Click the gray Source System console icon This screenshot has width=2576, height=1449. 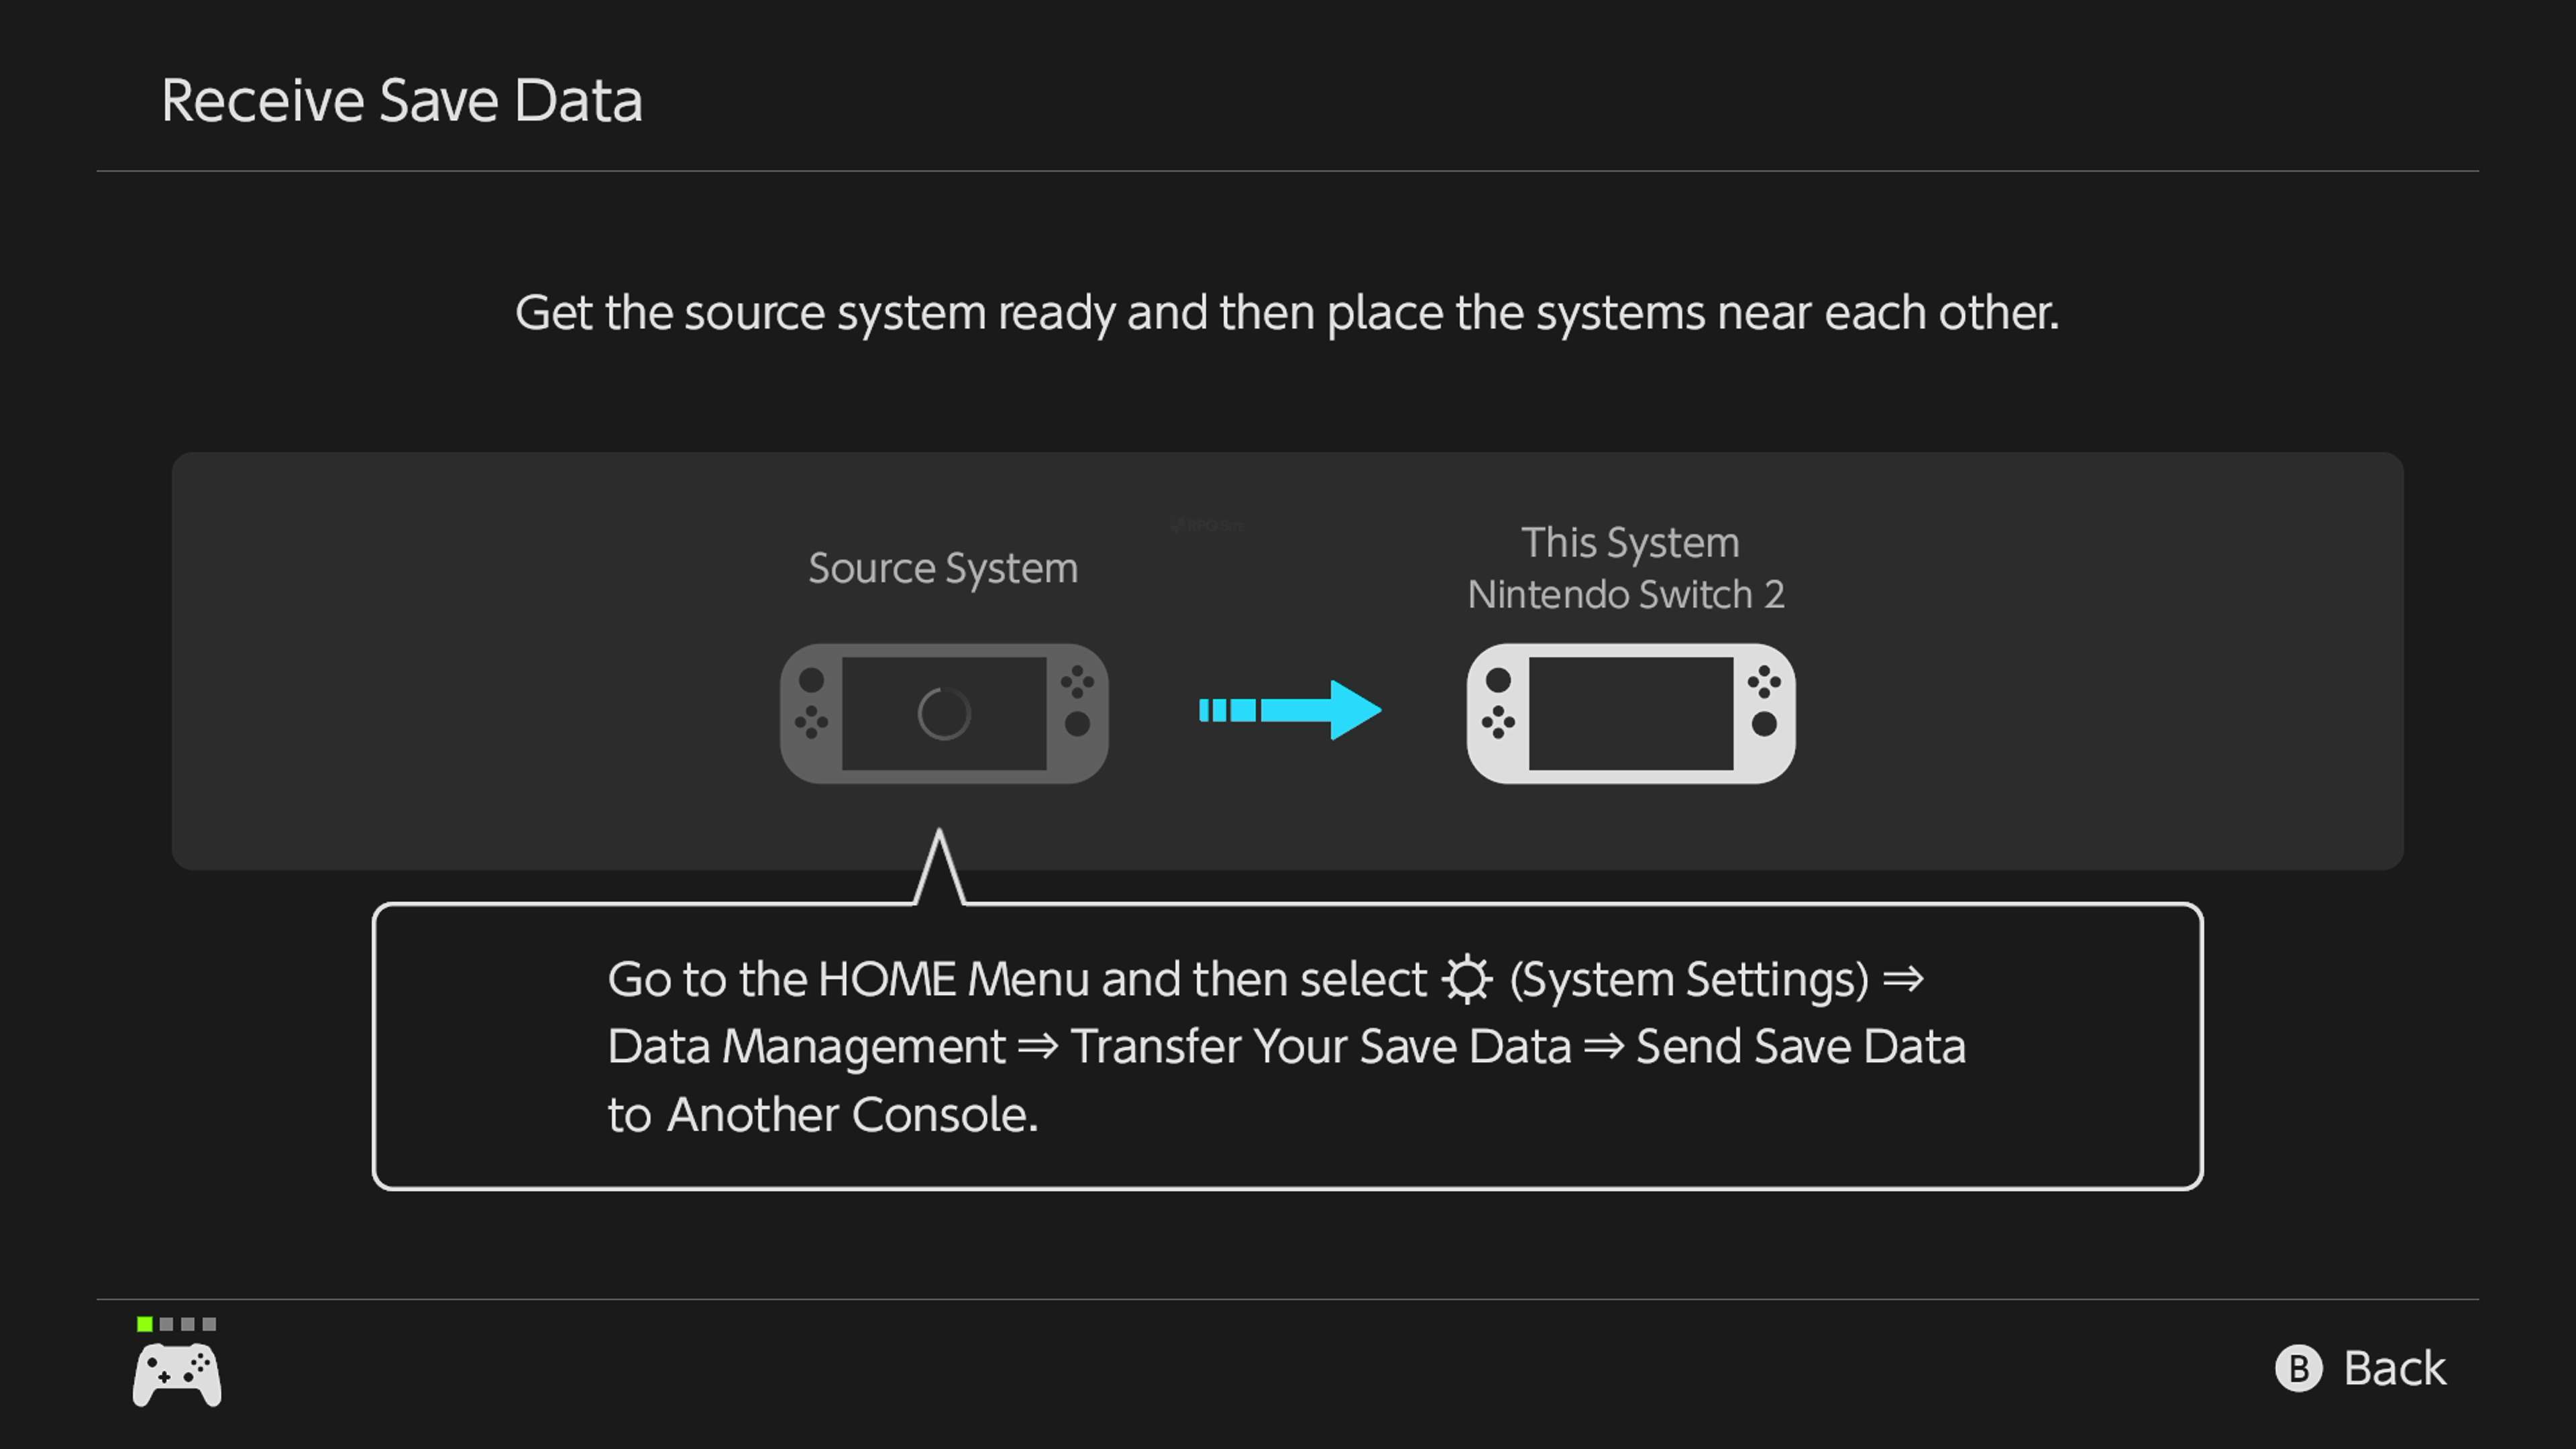tap(944, 713)
